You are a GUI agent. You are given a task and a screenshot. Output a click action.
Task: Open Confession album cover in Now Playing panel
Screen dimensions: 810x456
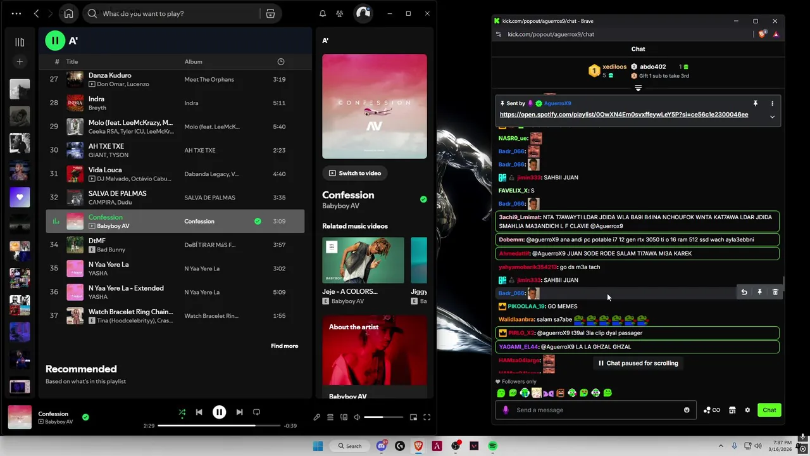coord(375,106)
